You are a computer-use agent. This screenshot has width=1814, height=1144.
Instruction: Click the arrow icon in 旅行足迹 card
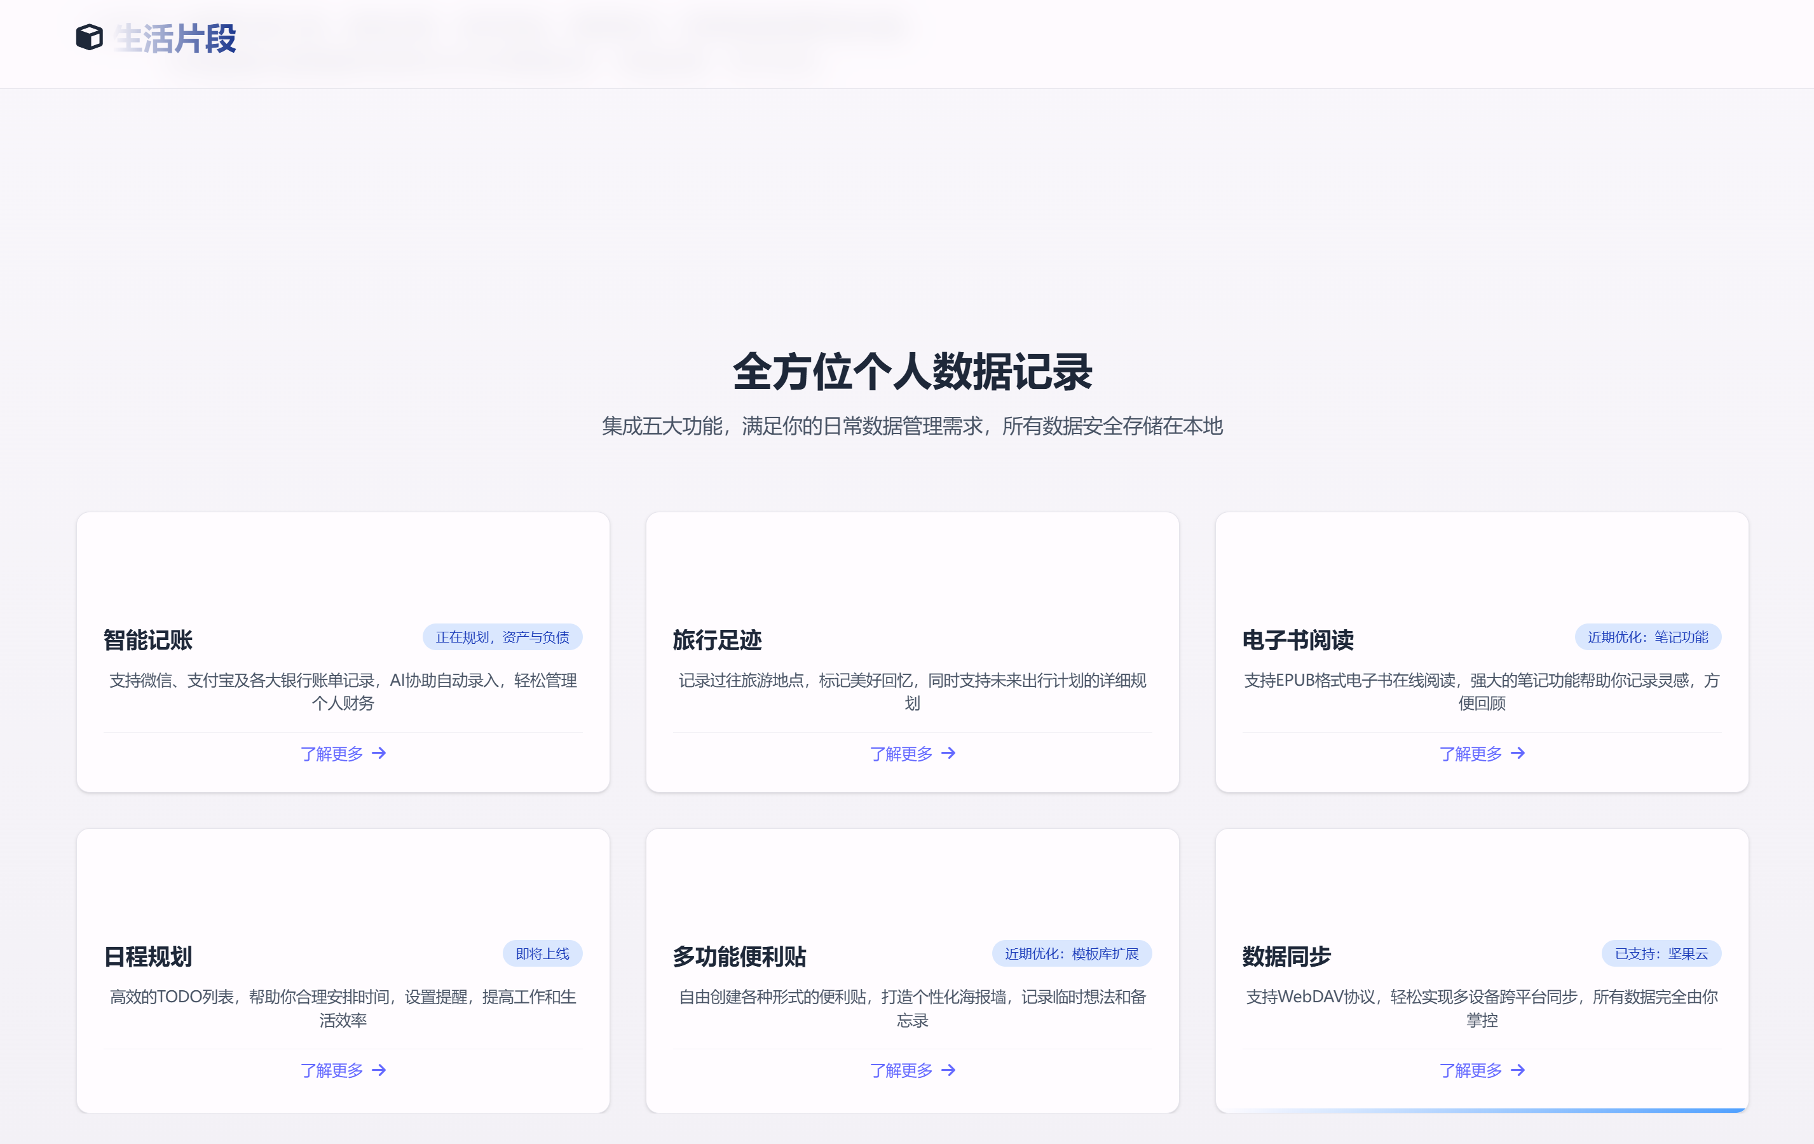948,753
